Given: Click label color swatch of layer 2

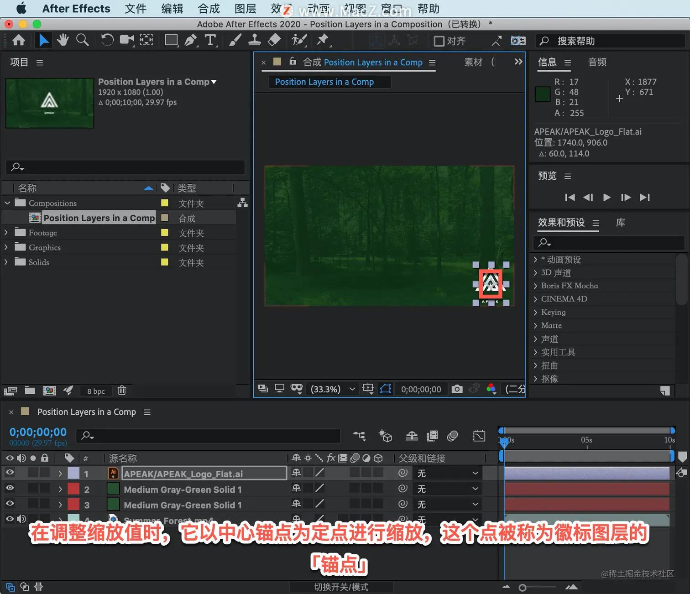Looking at the screenshot, I should 73,489.
